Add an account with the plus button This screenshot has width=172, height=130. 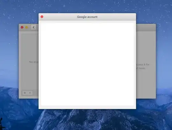pyautogui.click(x=25, y=93)
